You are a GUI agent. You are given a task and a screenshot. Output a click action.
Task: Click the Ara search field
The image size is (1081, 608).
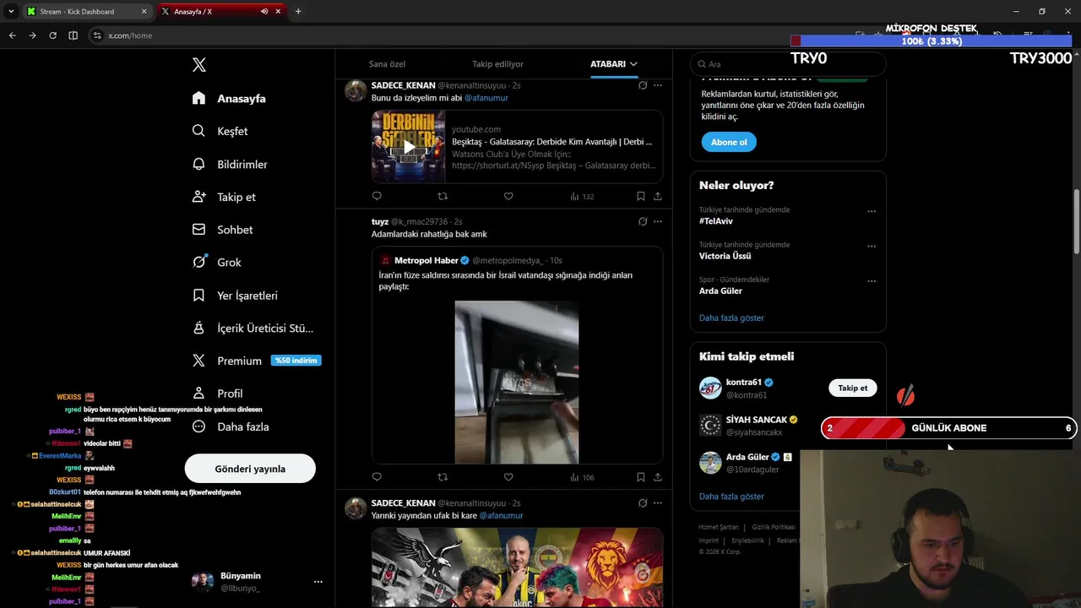(x=788, y=64)
